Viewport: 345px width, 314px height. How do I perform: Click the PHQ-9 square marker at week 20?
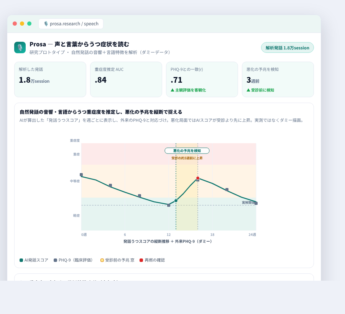pos(227,190)
